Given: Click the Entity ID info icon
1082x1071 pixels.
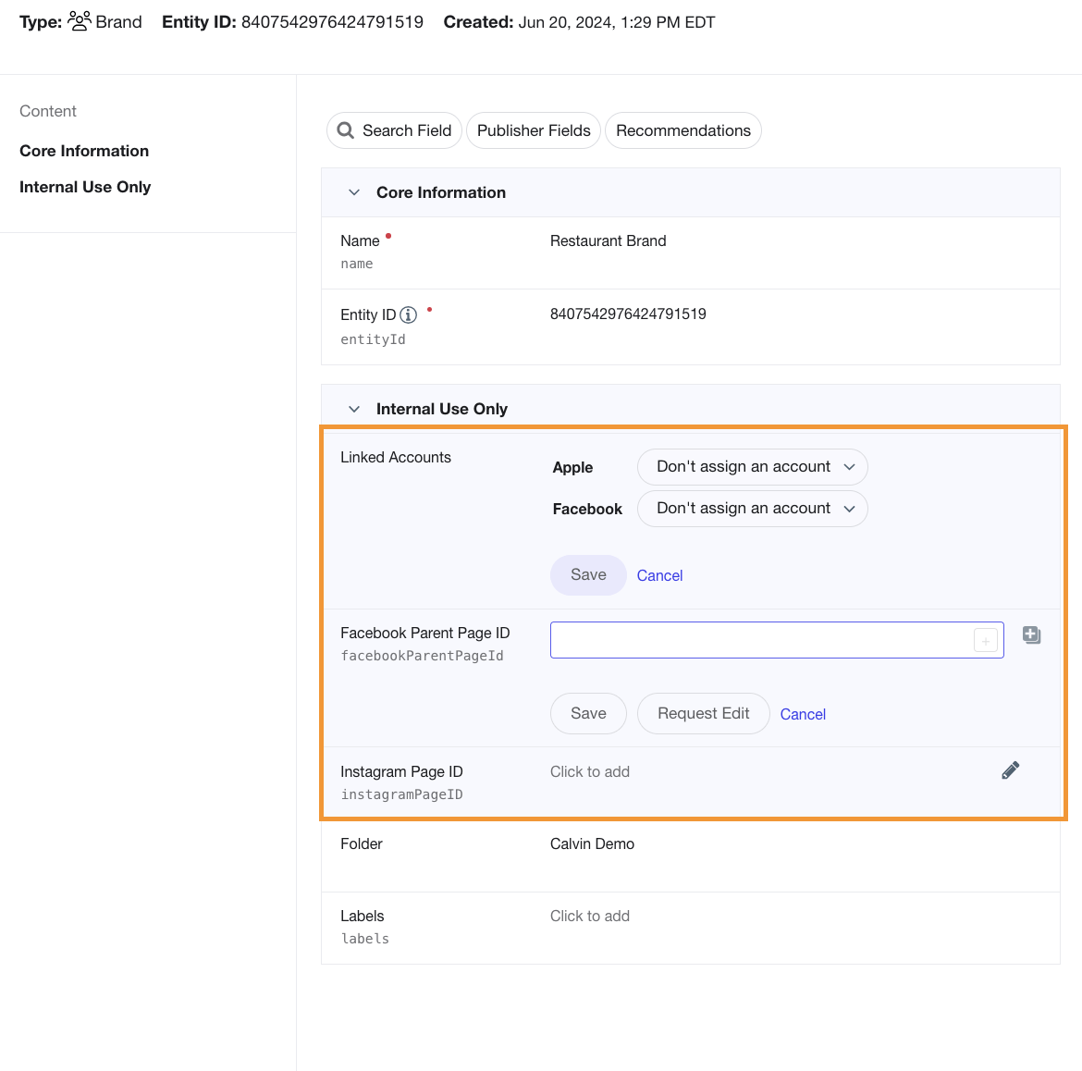Looking at the screenshot, I should [409, 315].
